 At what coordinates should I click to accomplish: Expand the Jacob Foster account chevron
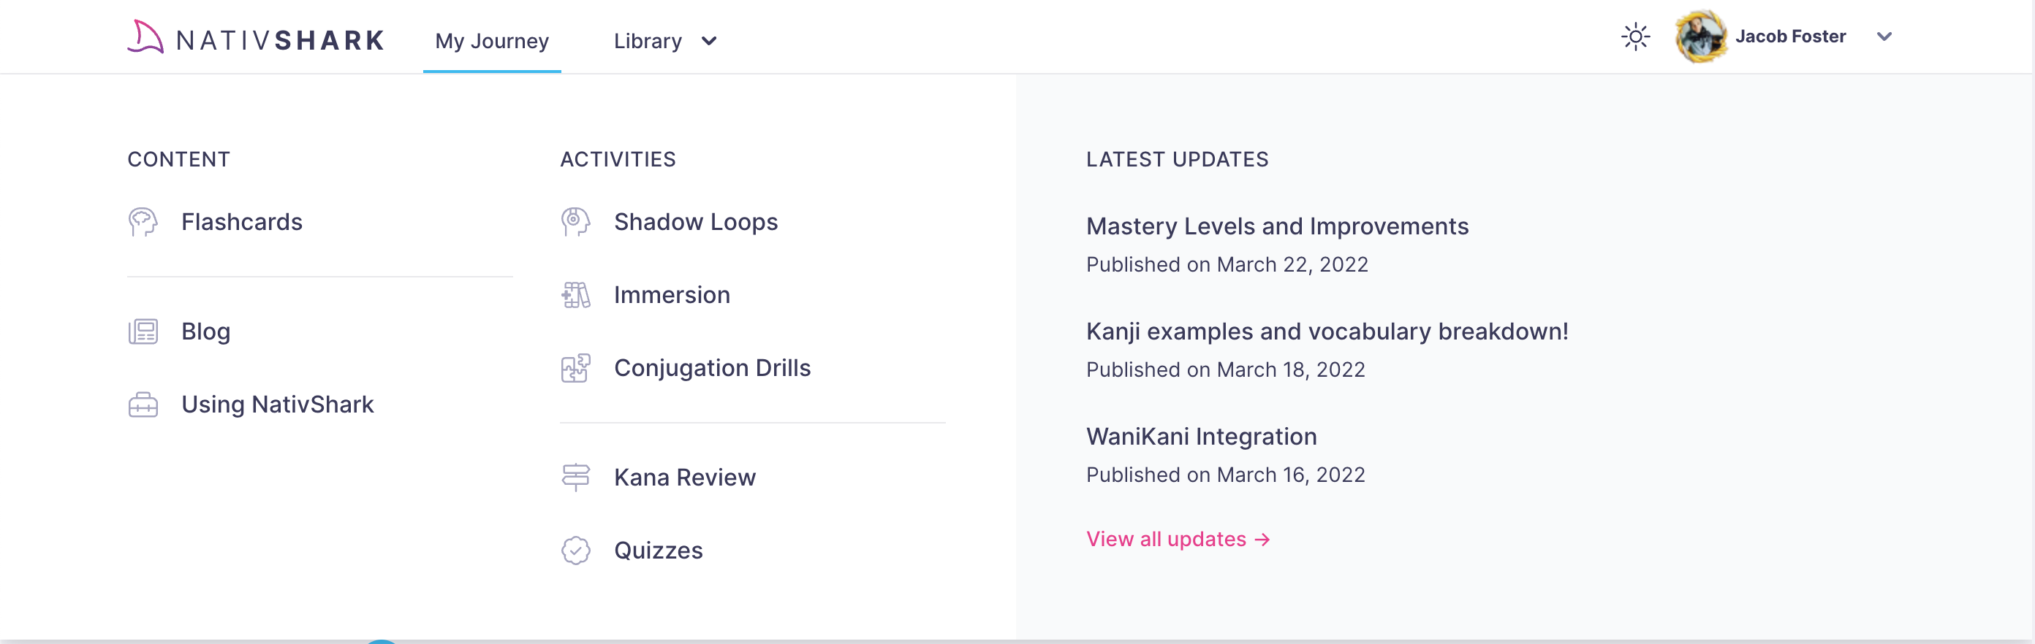(1884, 37)
